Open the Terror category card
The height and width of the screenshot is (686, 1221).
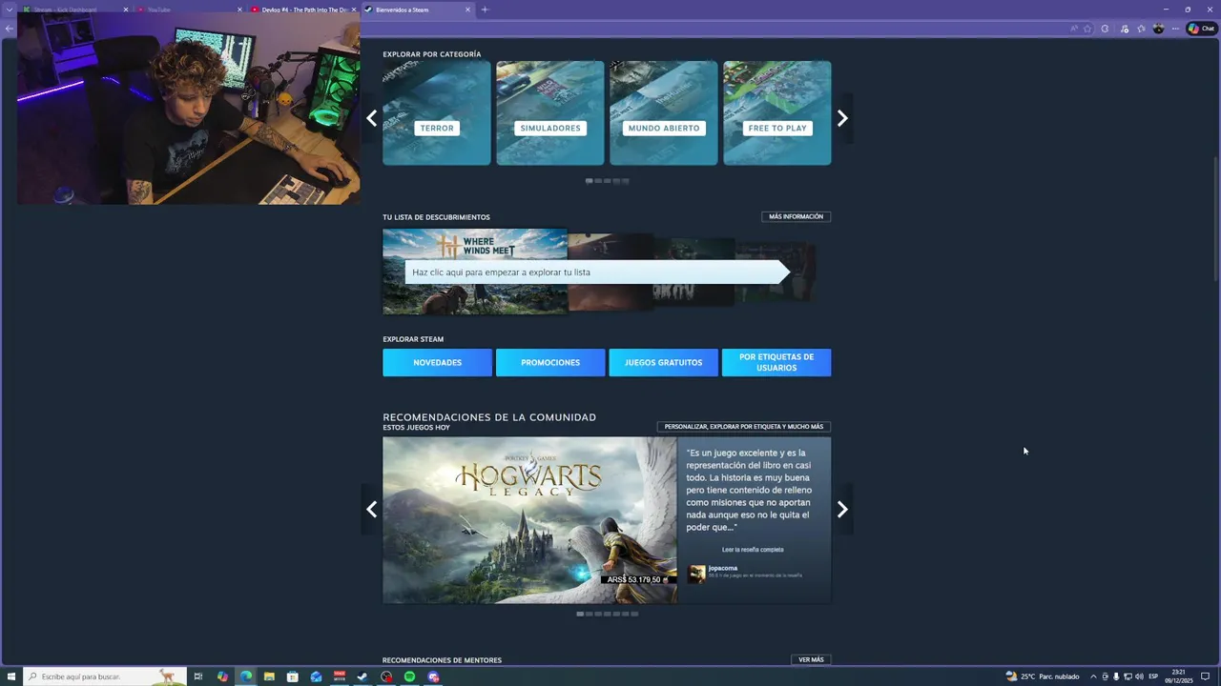click(x=437, y=113)
